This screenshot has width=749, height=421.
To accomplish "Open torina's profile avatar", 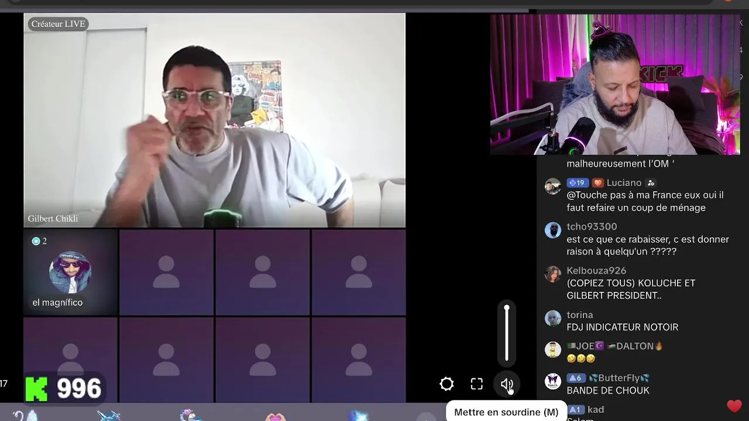I will click(553, 318).
